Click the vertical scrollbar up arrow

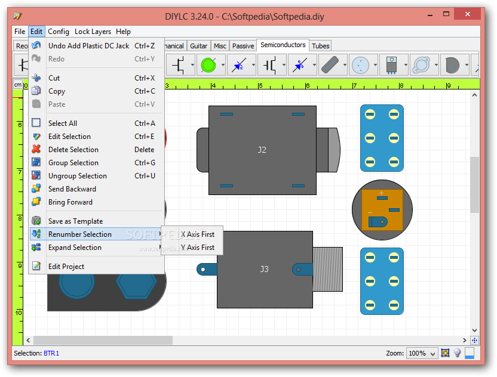click(x=474, y=95)
